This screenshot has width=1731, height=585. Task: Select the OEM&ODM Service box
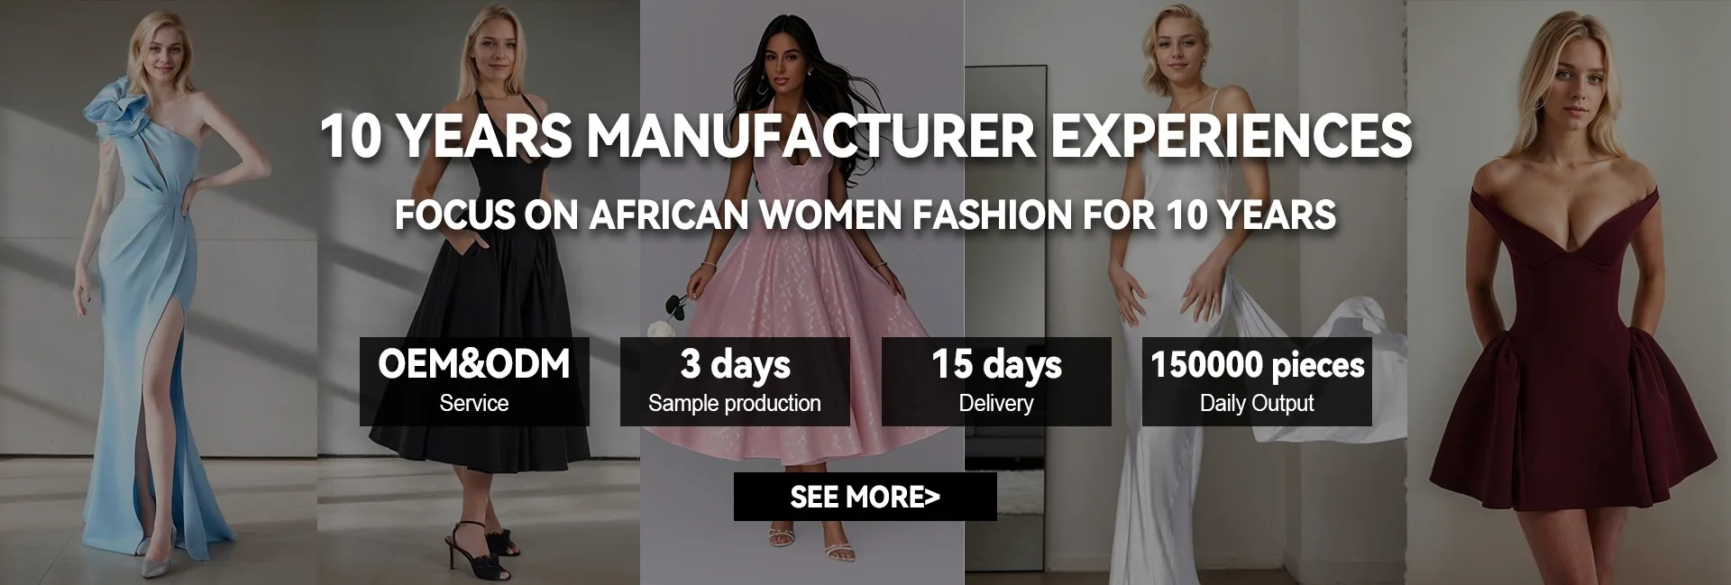474,381
